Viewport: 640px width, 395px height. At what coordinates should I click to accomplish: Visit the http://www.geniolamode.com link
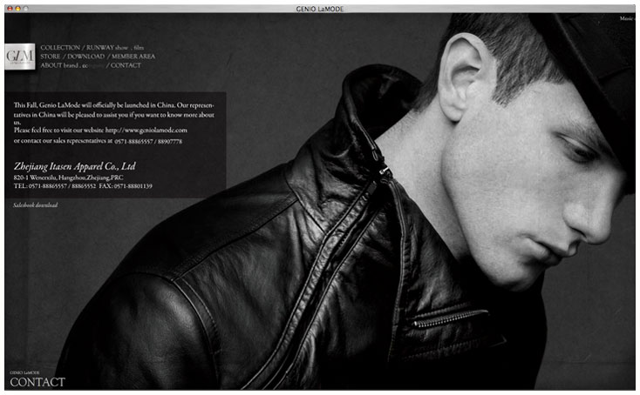(x=146, y=131)
